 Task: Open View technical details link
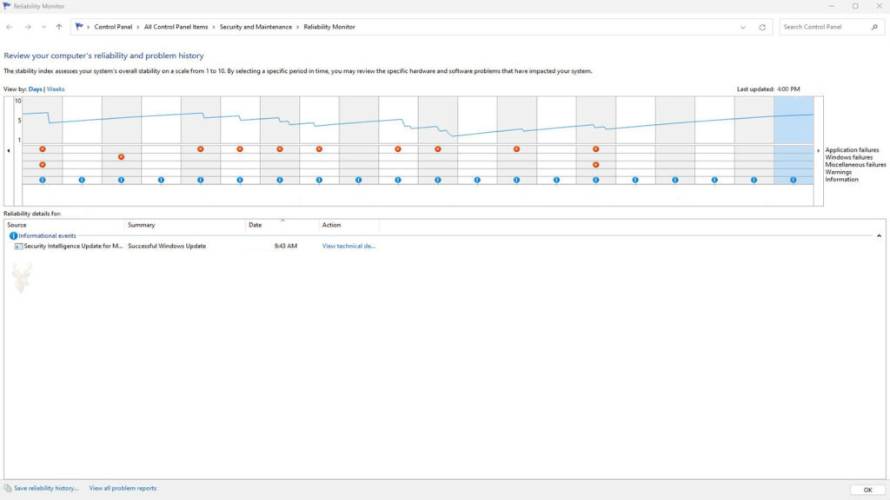coord(349,246)
